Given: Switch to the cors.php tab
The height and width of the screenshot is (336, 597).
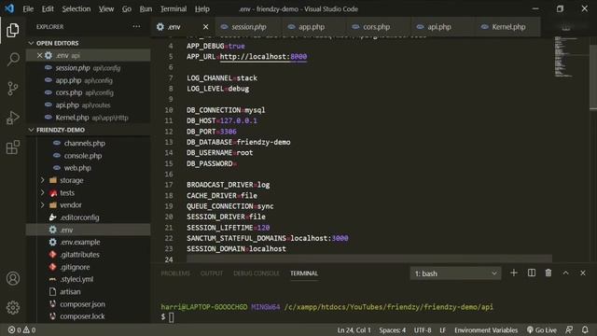Looking at the screenshot, I should [x=376, y=27].
